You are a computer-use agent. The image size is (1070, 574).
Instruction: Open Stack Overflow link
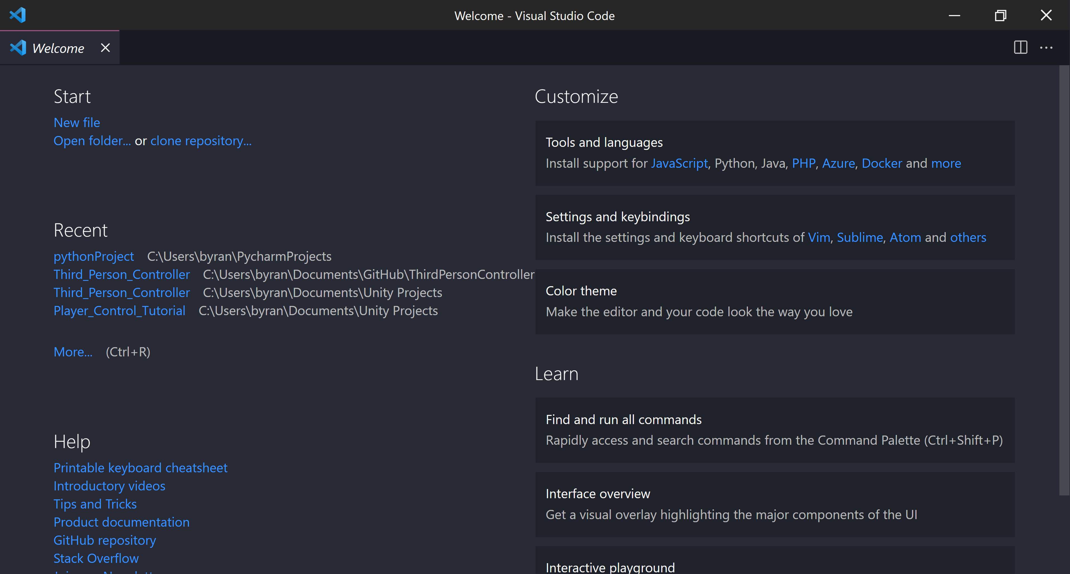tap(96, 558)
